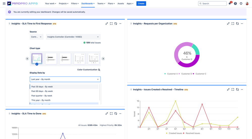Click the dropdown list scrollbar

(100, 92)
